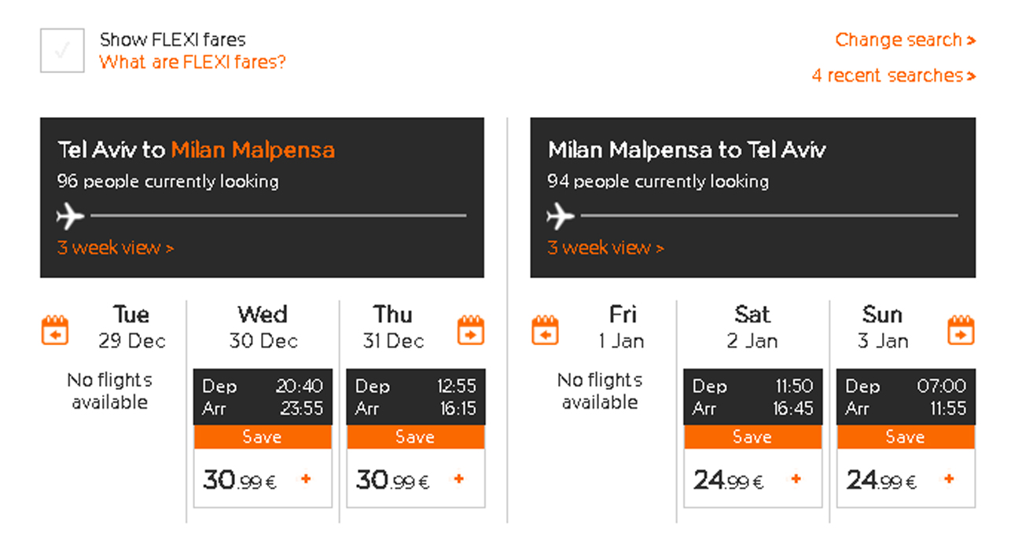Show later outbound dates after Thu 31 Dec
1022x544 pixels.
pyautogui.click(x=470, y=330)
